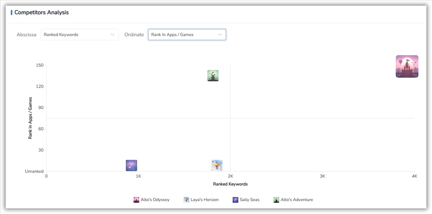Click the chevron arrow in the Abscissa dropdown
The width and height of the screenshot is (432, 214).
[x=113, y=35]
